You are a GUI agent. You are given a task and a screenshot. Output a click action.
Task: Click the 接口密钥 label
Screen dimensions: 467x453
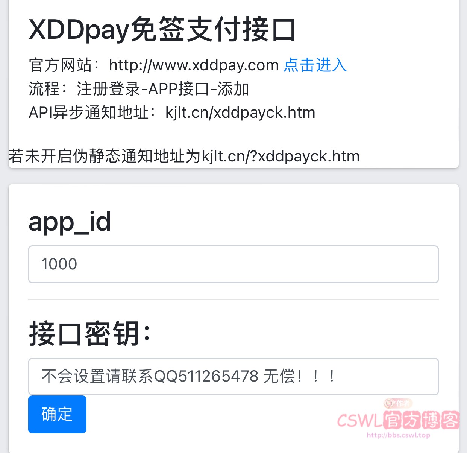click(x=89, y=333)
